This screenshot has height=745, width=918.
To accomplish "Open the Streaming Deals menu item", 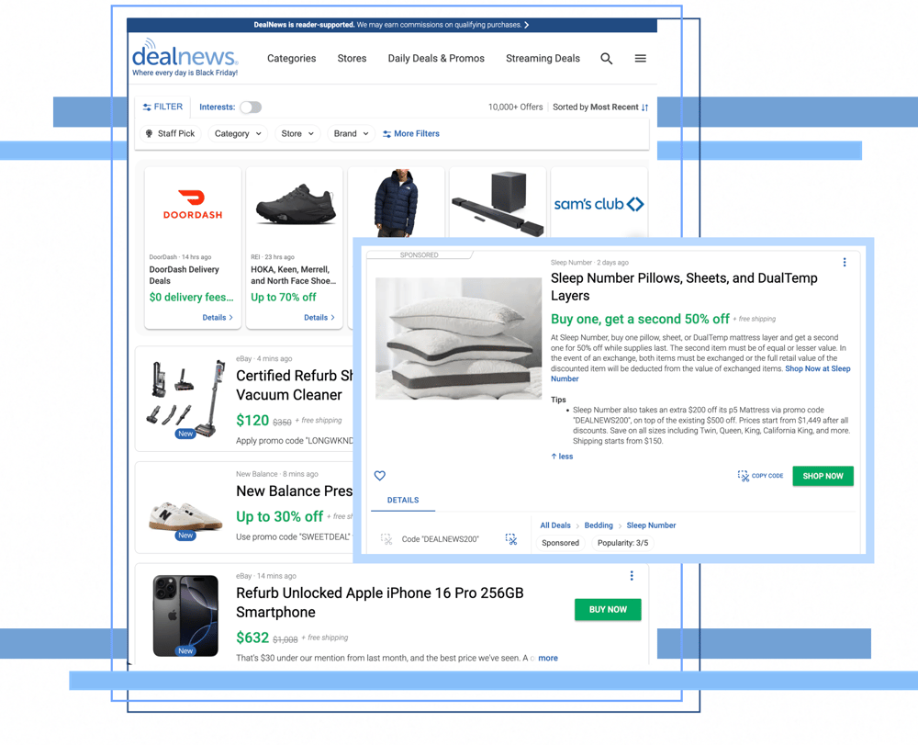I will pos(543,58).
